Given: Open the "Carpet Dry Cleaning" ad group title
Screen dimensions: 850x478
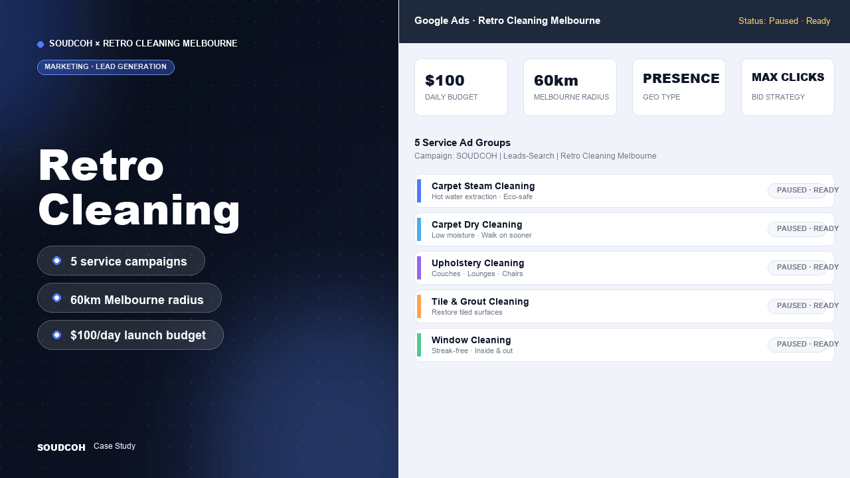Looking at the screenshot, I should tap(477, 224).
